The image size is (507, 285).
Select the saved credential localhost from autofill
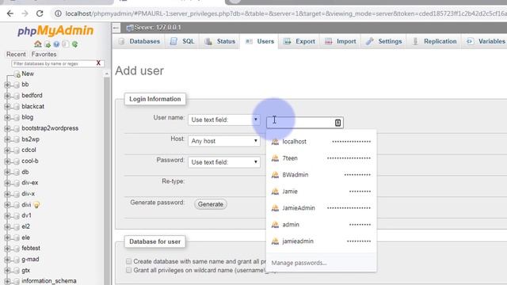click(x=321, y=142)
